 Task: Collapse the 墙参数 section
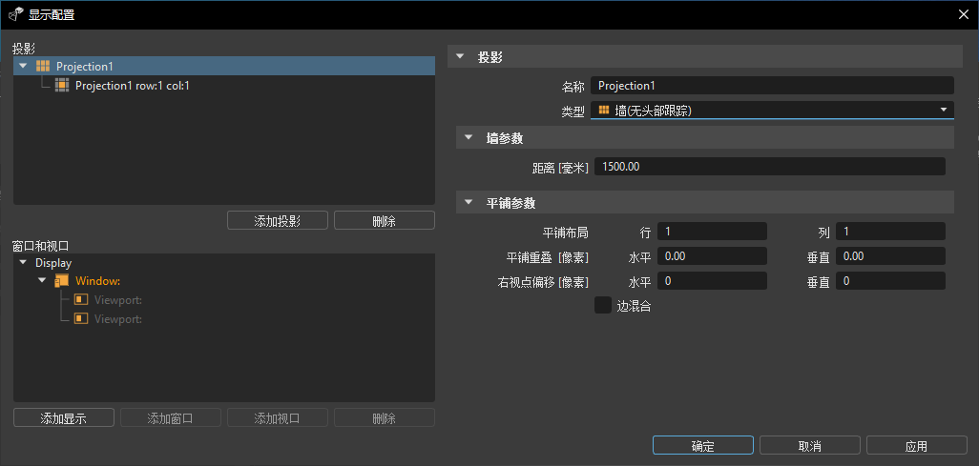(469, 138)
